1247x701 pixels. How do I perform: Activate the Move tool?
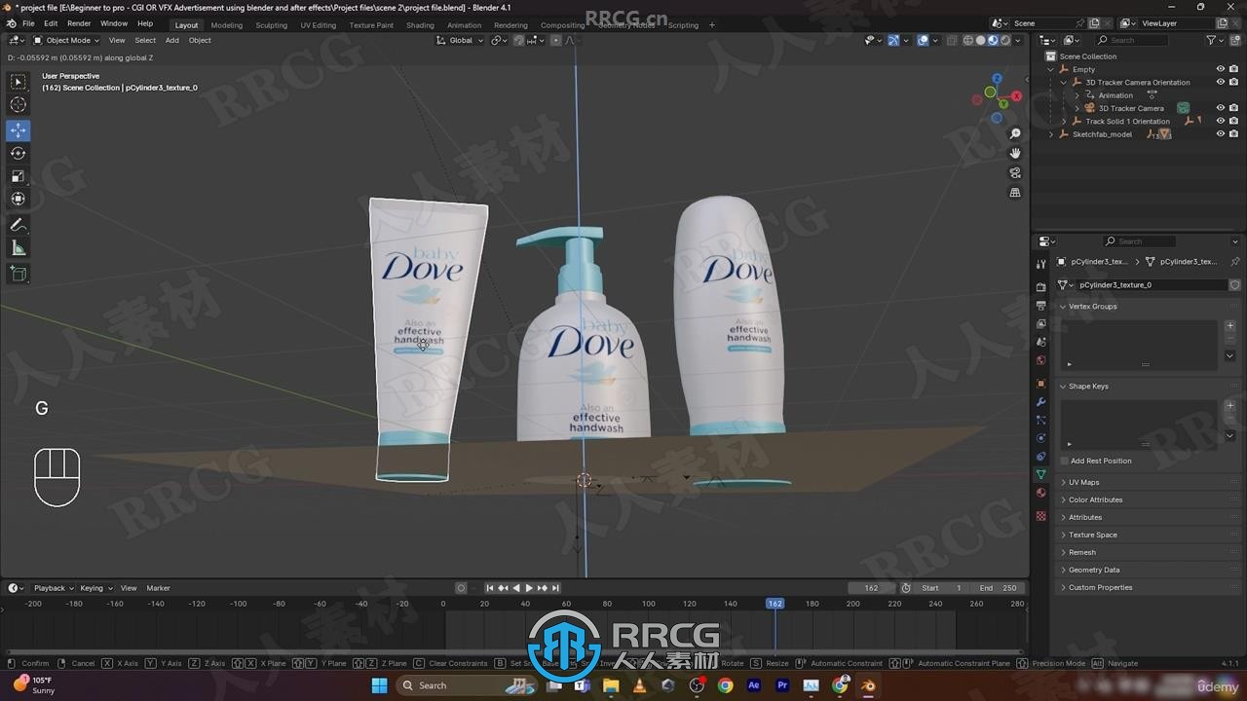[19, 130]
